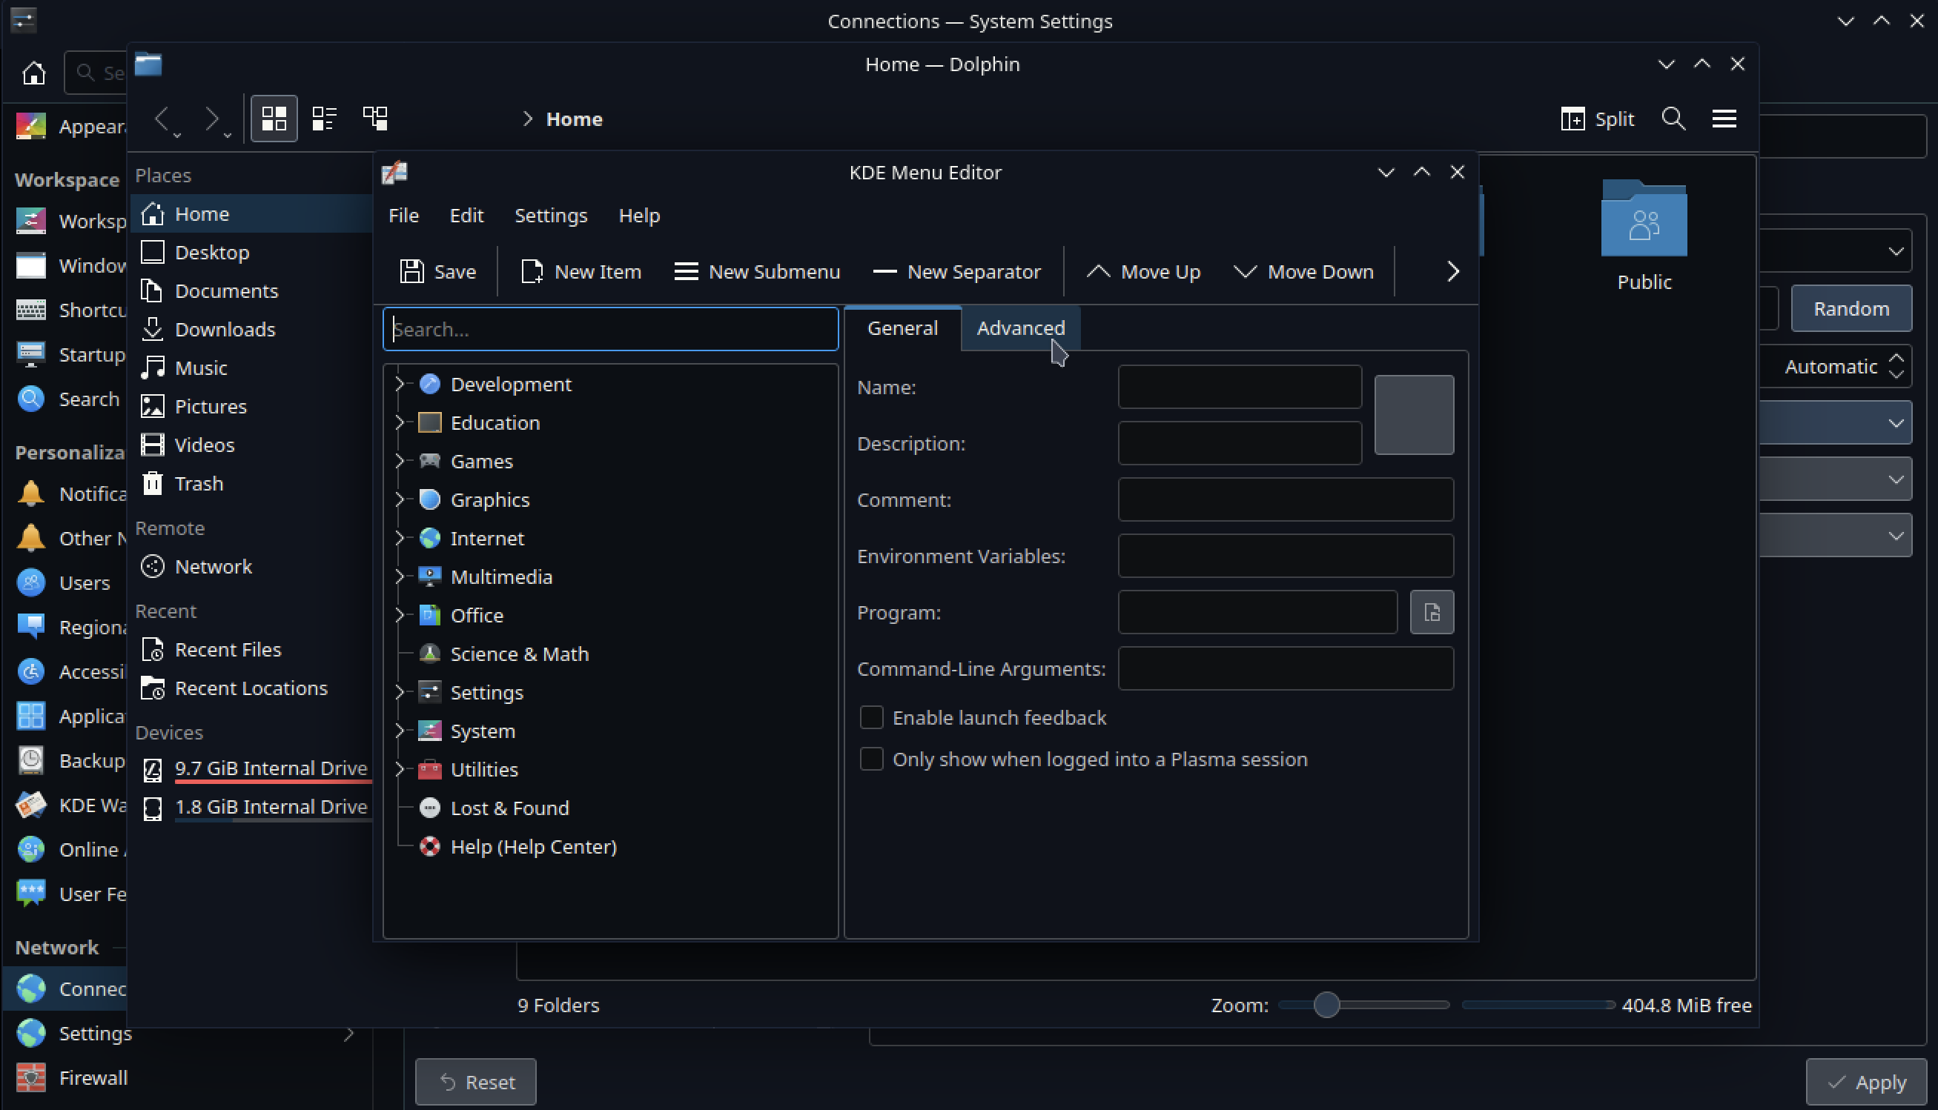This screenshot has height=1110, width=1938.
Task: Click the Environment Variables field
Action: tap(1285, 556)
